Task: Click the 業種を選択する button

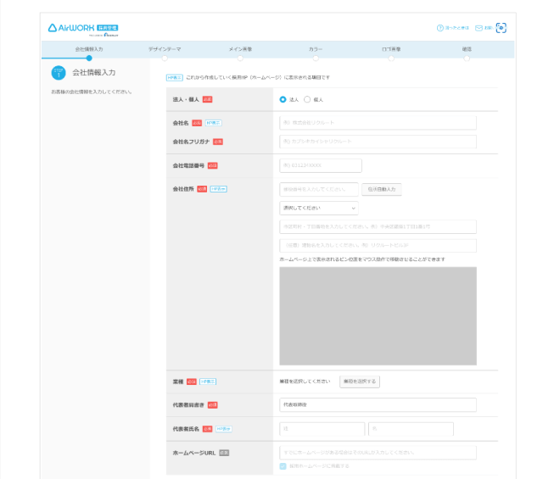Action: [x=360, y=382]
